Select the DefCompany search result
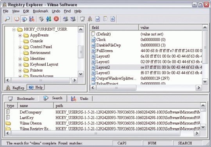211x147 pixels. coord(102,112)
